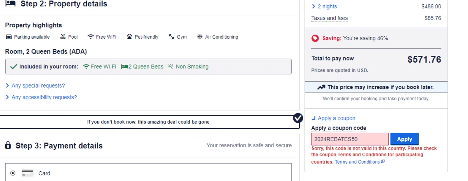Collapse the Apply a coupon section

click(333, 118)
